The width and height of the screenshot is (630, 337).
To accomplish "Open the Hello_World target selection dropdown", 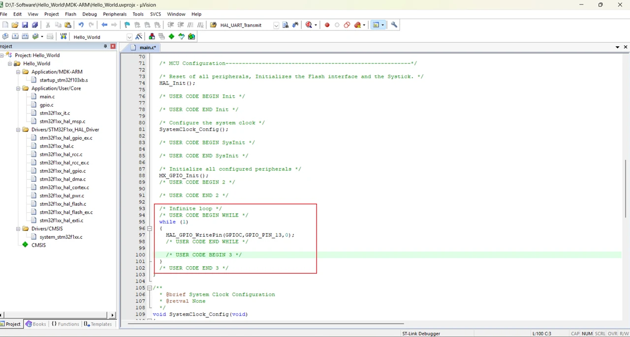I will pyautogui.click(x=129, y=37).
